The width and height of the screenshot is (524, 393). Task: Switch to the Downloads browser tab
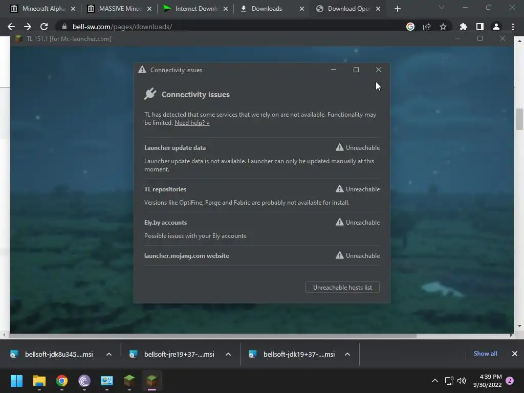click(x=272, y=9)
